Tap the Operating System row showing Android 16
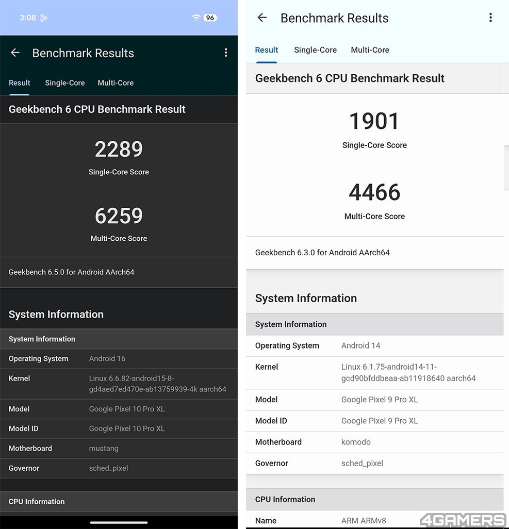509x529 pixels. click(x=119, y=359)
